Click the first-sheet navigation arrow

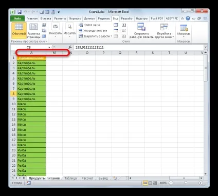point(13,178)
